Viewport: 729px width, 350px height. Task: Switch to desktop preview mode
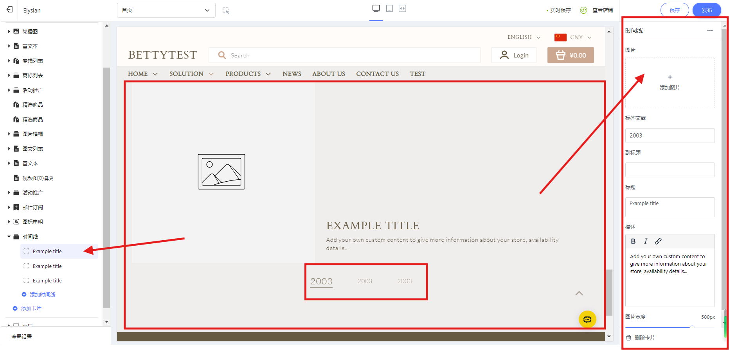click(376, 9)
